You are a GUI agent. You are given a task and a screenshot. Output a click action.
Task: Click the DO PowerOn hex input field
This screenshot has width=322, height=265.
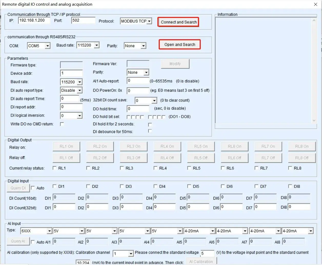click(138, 91)
